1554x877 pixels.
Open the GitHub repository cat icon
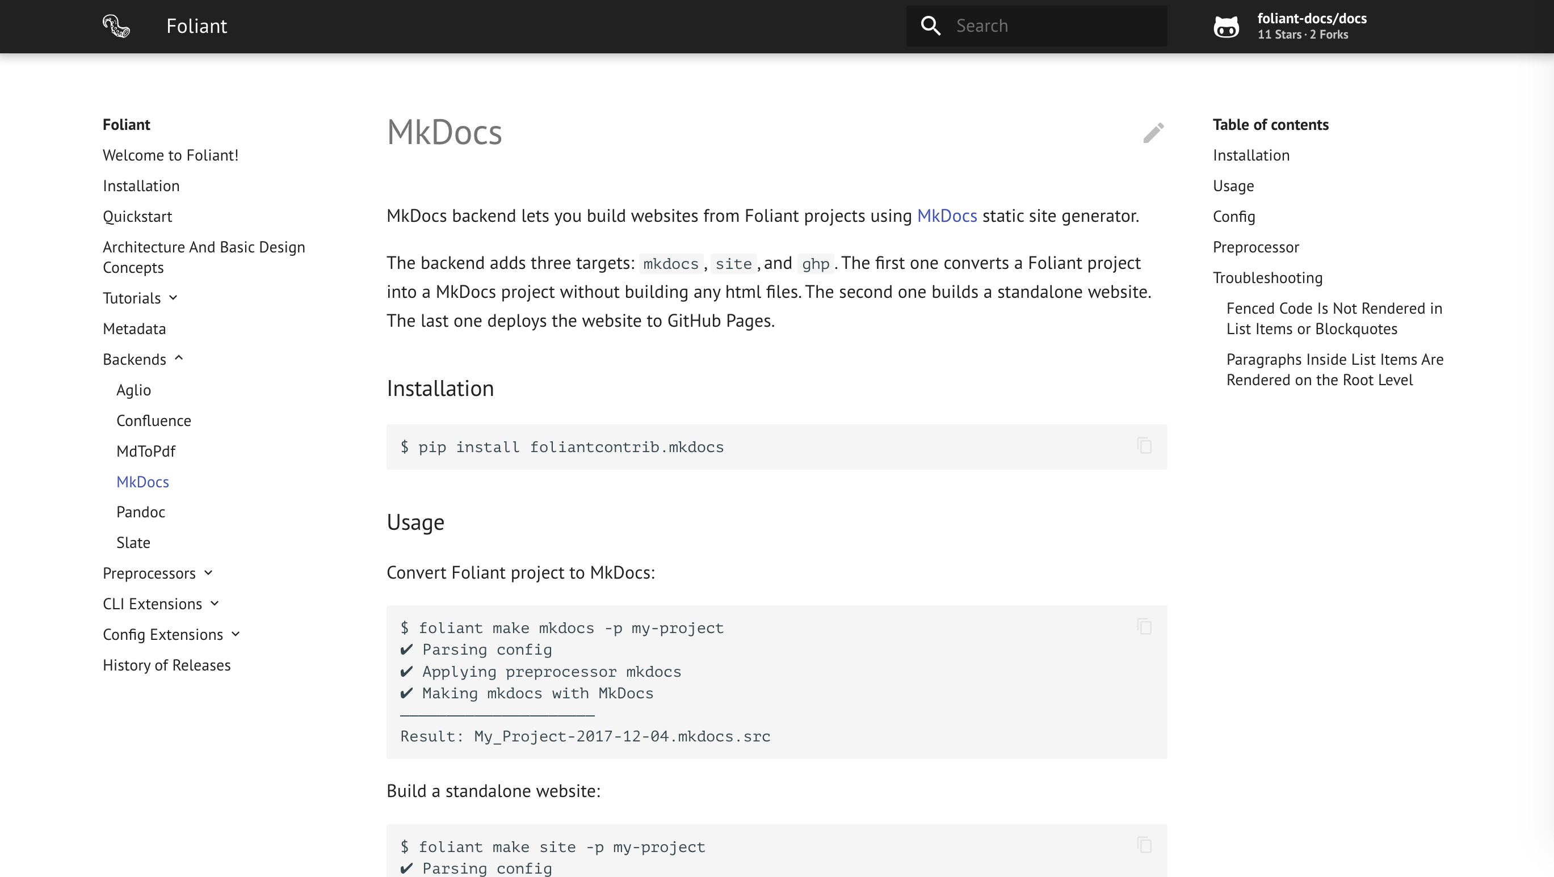[1226, 27]
